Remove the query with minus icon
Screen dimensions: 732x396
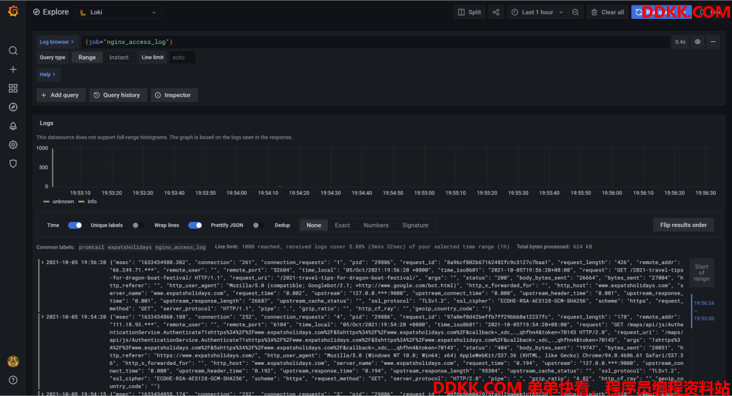713,42
